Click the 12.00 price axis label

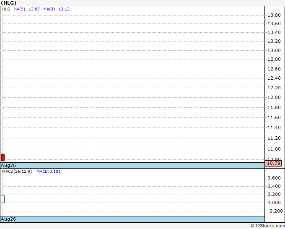(x=274, y=97)
